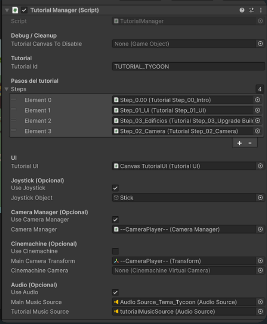This screenshot has height=324, width=267.
Task: Click the Element 3 label
Action: pyautogui.click(x=38, y=131)
